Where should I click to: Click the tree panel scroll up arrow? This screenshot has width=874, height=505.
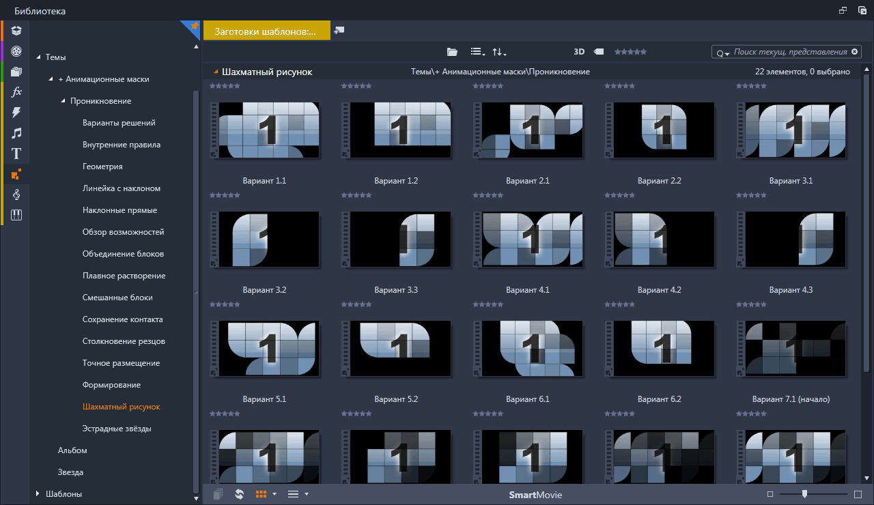pos(197,47)
